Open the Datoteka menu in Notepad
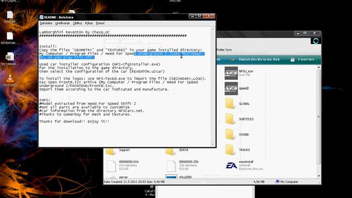 point(46,23)
